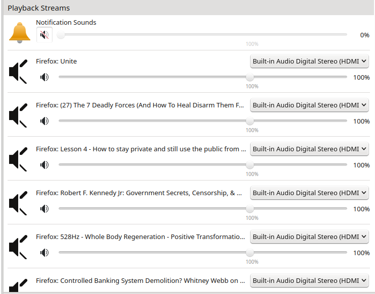Image resolution: width=375 pixels, height=294 pixels.
Task: Click the 100% value for Firefox: Unite
Action: click(x=361, y=78)
